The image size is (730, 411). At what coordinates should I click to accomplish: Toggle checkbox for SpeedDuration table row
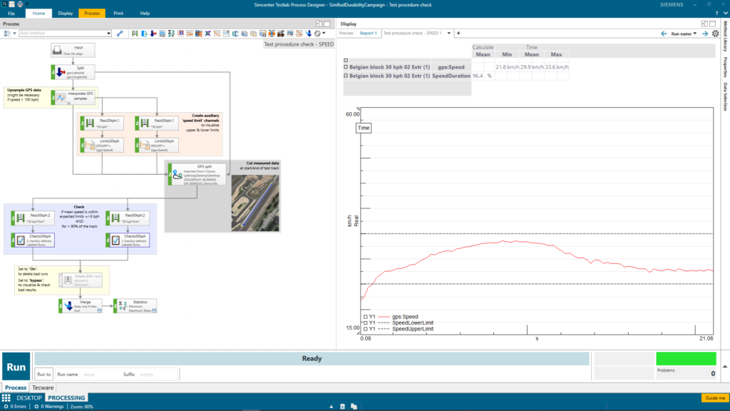(346, 76)
